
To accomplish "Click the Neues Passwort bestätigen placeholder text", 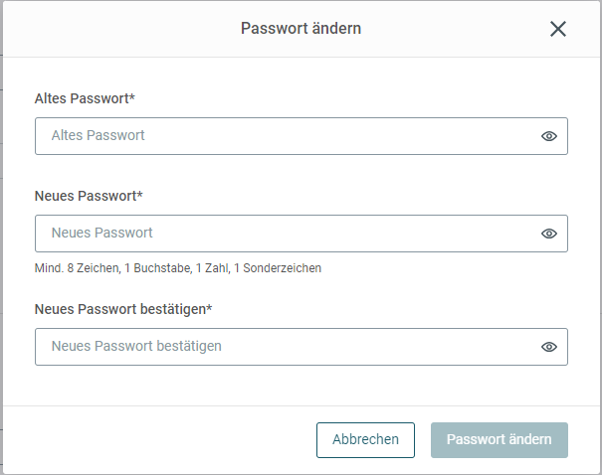I will pyautogui.click(x=136, y=346).
